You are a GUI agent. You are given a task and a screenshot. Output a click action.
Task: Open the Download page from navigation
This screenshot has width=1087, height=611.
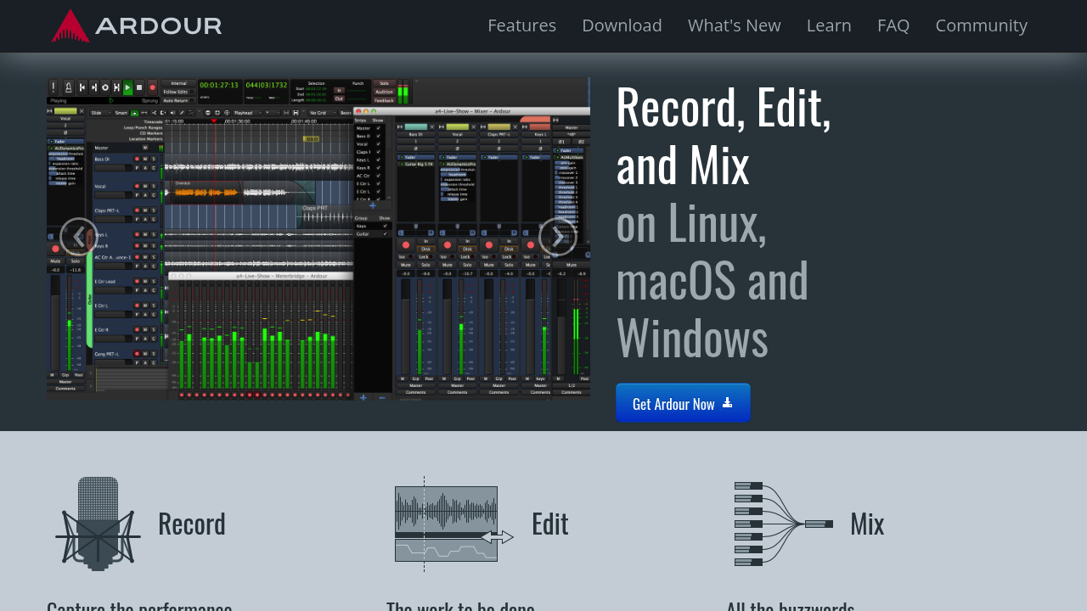click(x=622, y=25)
